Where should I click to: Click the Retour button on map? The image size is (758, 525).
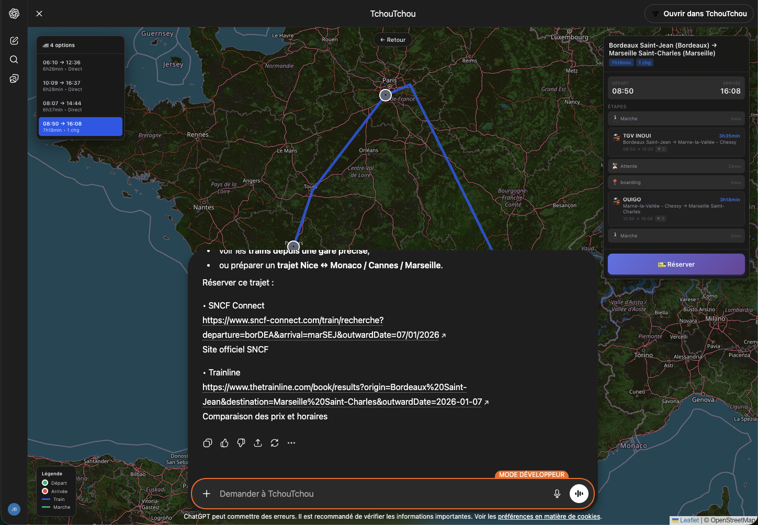pyautogui.click(x=393, y=40)
